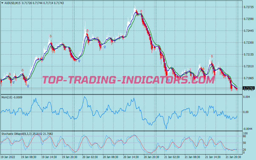Click the TOP-TRADING-INDICATORS.COM watermark
The height and width of the screenshot is (160, 256).
[128, 80]
